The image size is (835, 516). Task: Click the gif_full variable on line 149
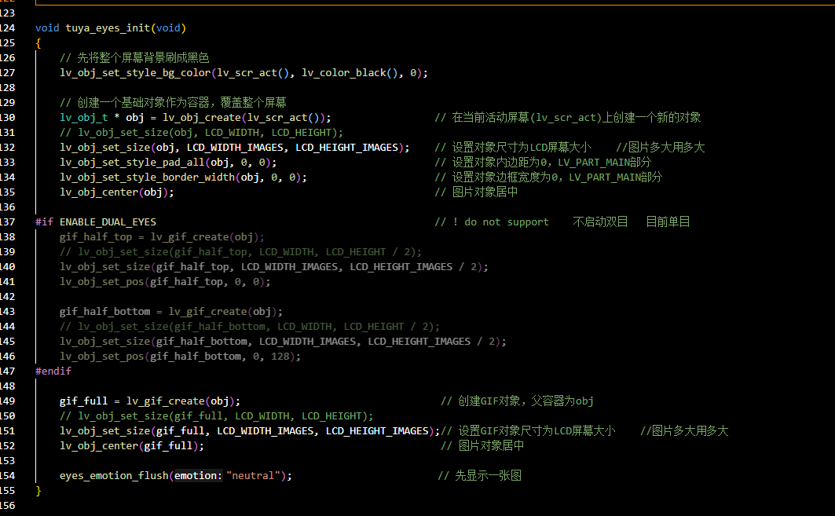[x=83, y=401]
